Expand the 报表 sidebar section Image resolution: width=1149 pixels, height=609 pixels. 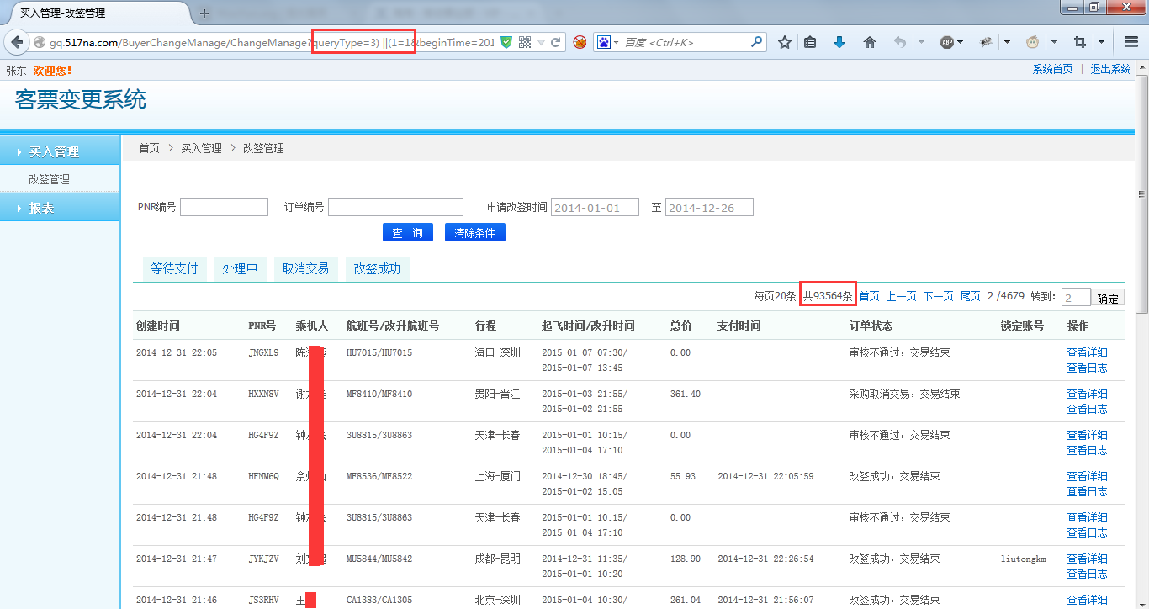click(x=61, y=208)
